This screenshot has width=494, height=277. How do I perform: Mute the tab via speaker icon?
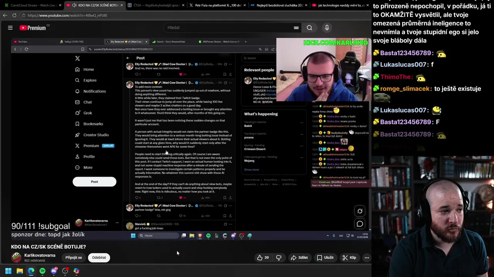(x=68, y=5)
